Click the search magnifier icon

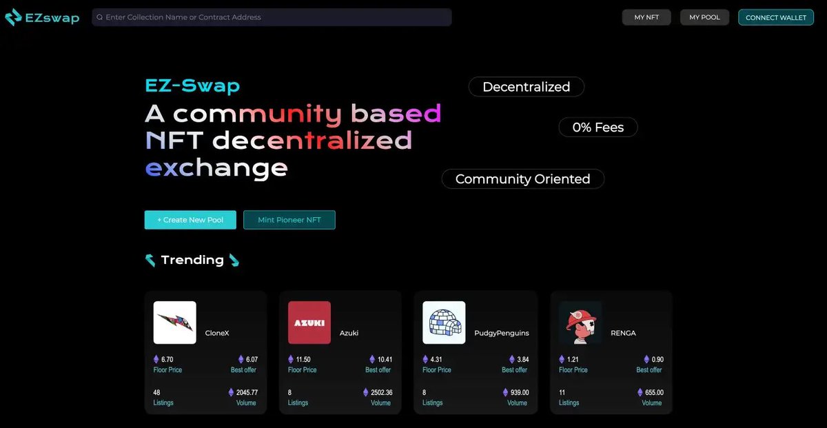click(x=100, y=17)
